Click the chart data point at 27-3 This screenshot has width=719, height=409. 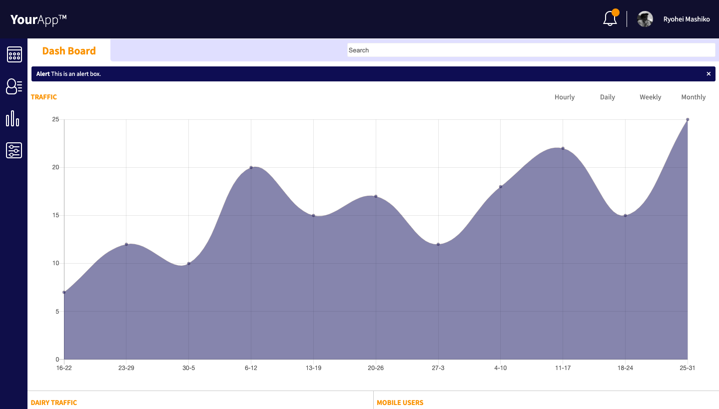coord(438,244)
